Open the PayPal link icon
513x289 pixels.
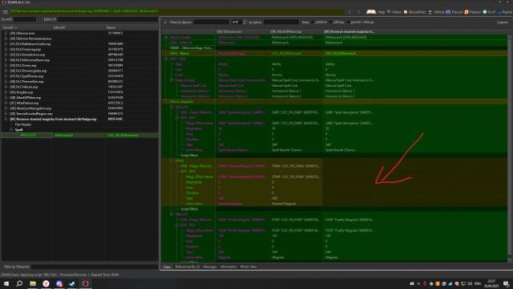499,12
